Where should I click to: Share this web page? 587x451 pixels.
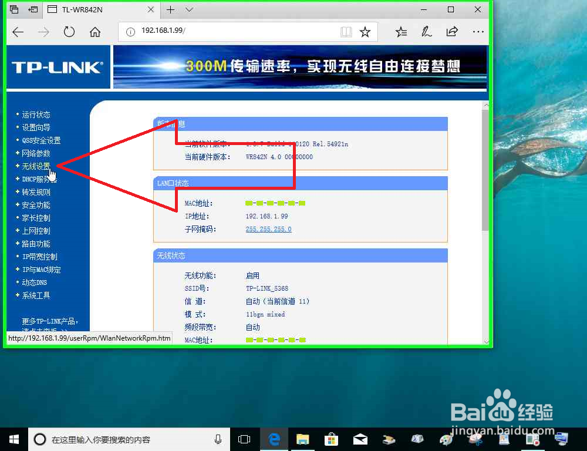click(452, 32)
